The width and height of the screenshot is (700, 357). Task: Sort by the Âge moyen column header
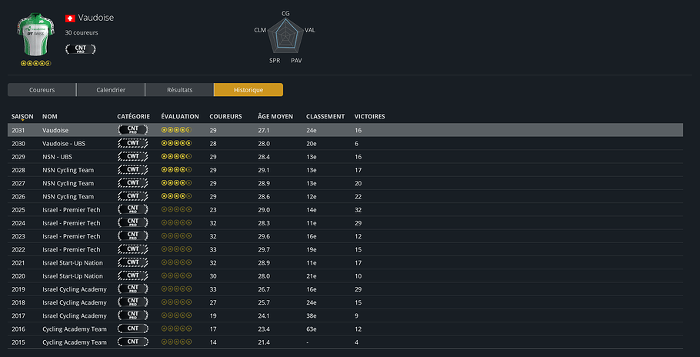[x=275, y=116]
